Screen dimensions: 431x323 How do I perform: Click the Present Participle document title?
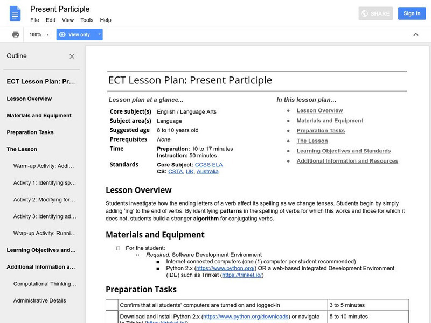60,9
